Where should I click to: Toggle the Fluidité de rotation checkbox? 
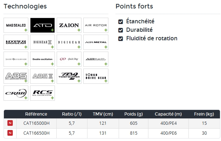point(120,39)
